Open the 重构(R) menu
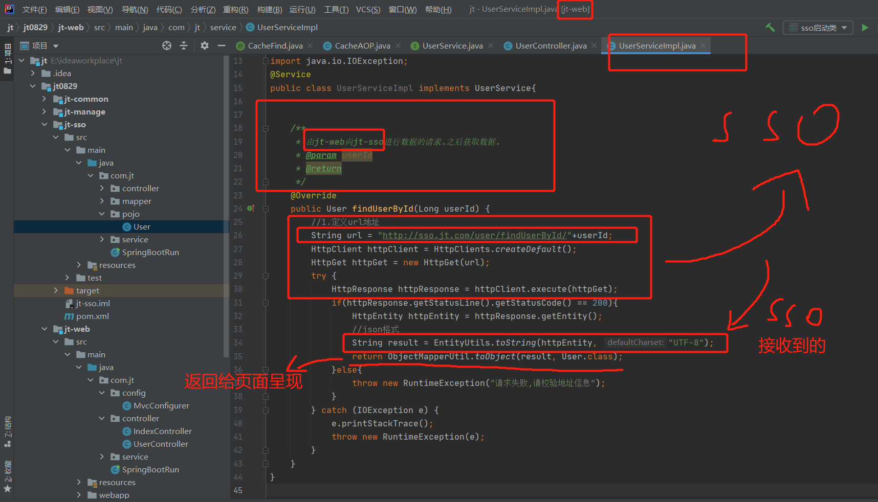The image size is (878, 502). coord(236,10)
